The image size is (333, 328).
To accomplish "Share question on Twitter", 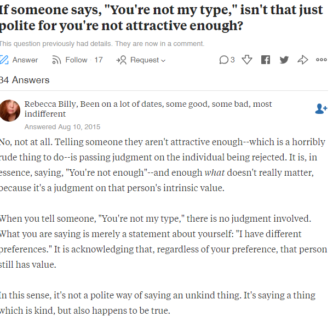I will pos(284,60).
